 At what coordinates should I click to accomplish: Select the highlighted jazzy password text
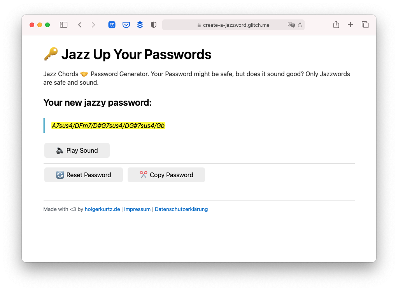(x=109, y=125)
